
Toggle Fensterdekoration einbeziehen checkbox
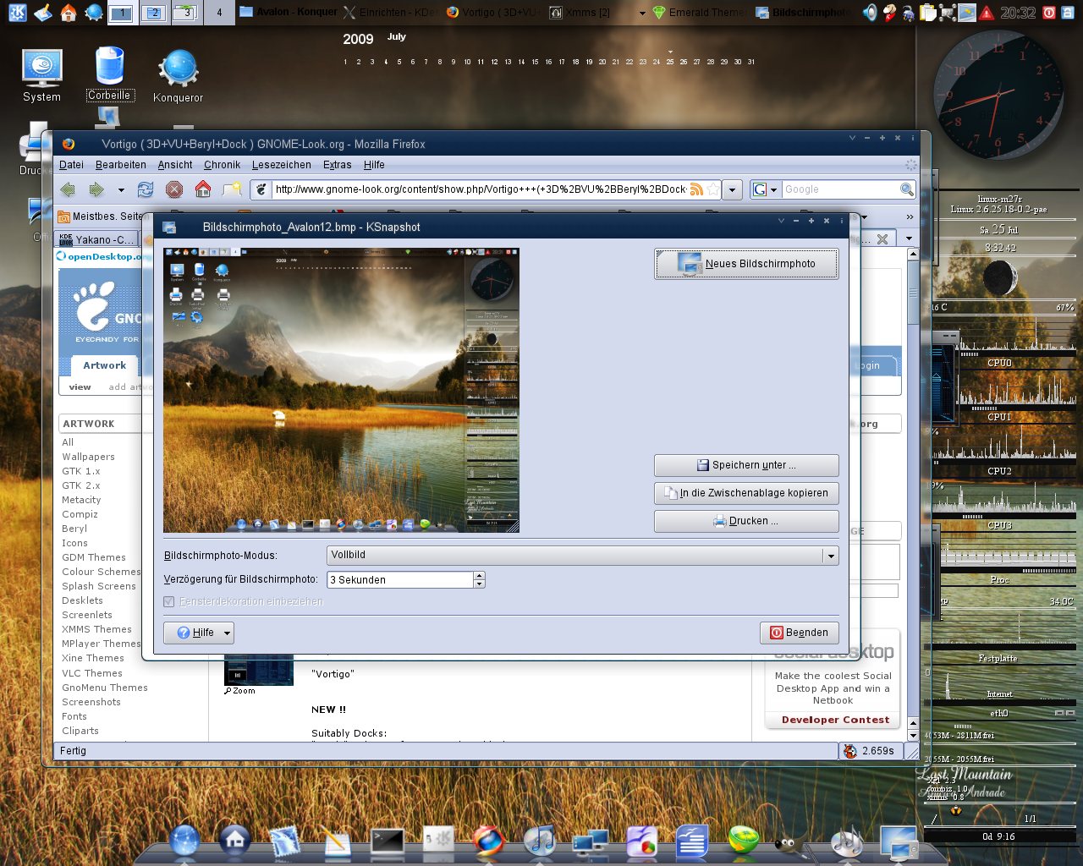169,601
